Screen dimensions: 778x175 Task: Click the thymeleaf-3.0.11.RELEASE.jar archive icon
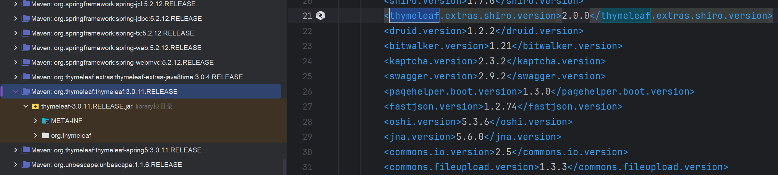click(35, 106)
